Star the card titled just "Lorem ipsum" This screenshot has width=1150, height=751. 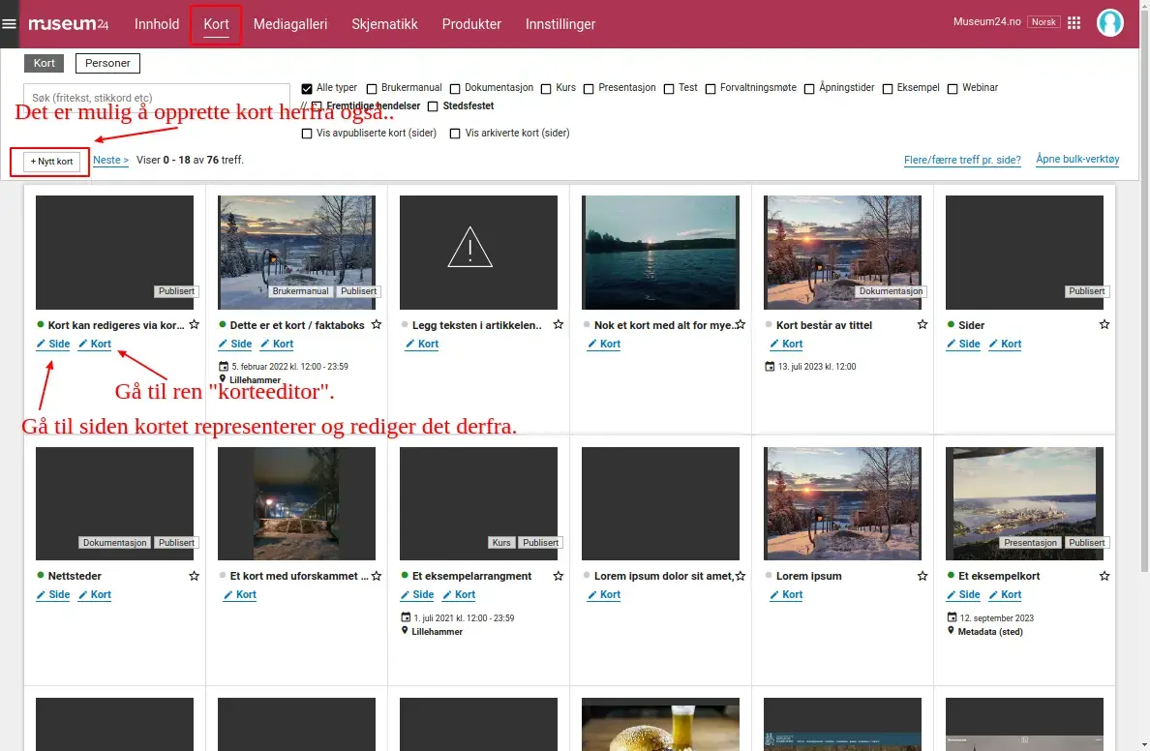coord(923,576)
